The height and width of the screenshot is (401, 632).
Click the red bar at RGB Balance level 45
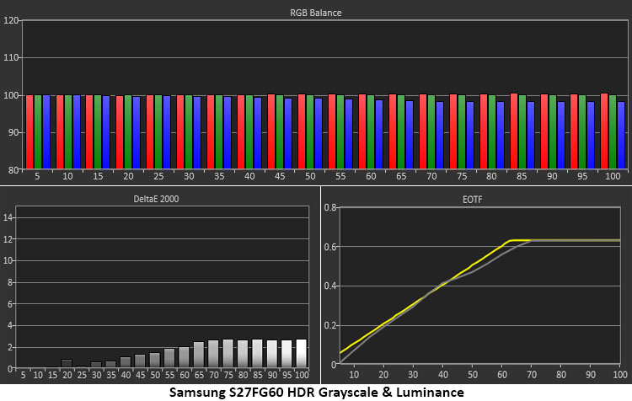(271, 131)
